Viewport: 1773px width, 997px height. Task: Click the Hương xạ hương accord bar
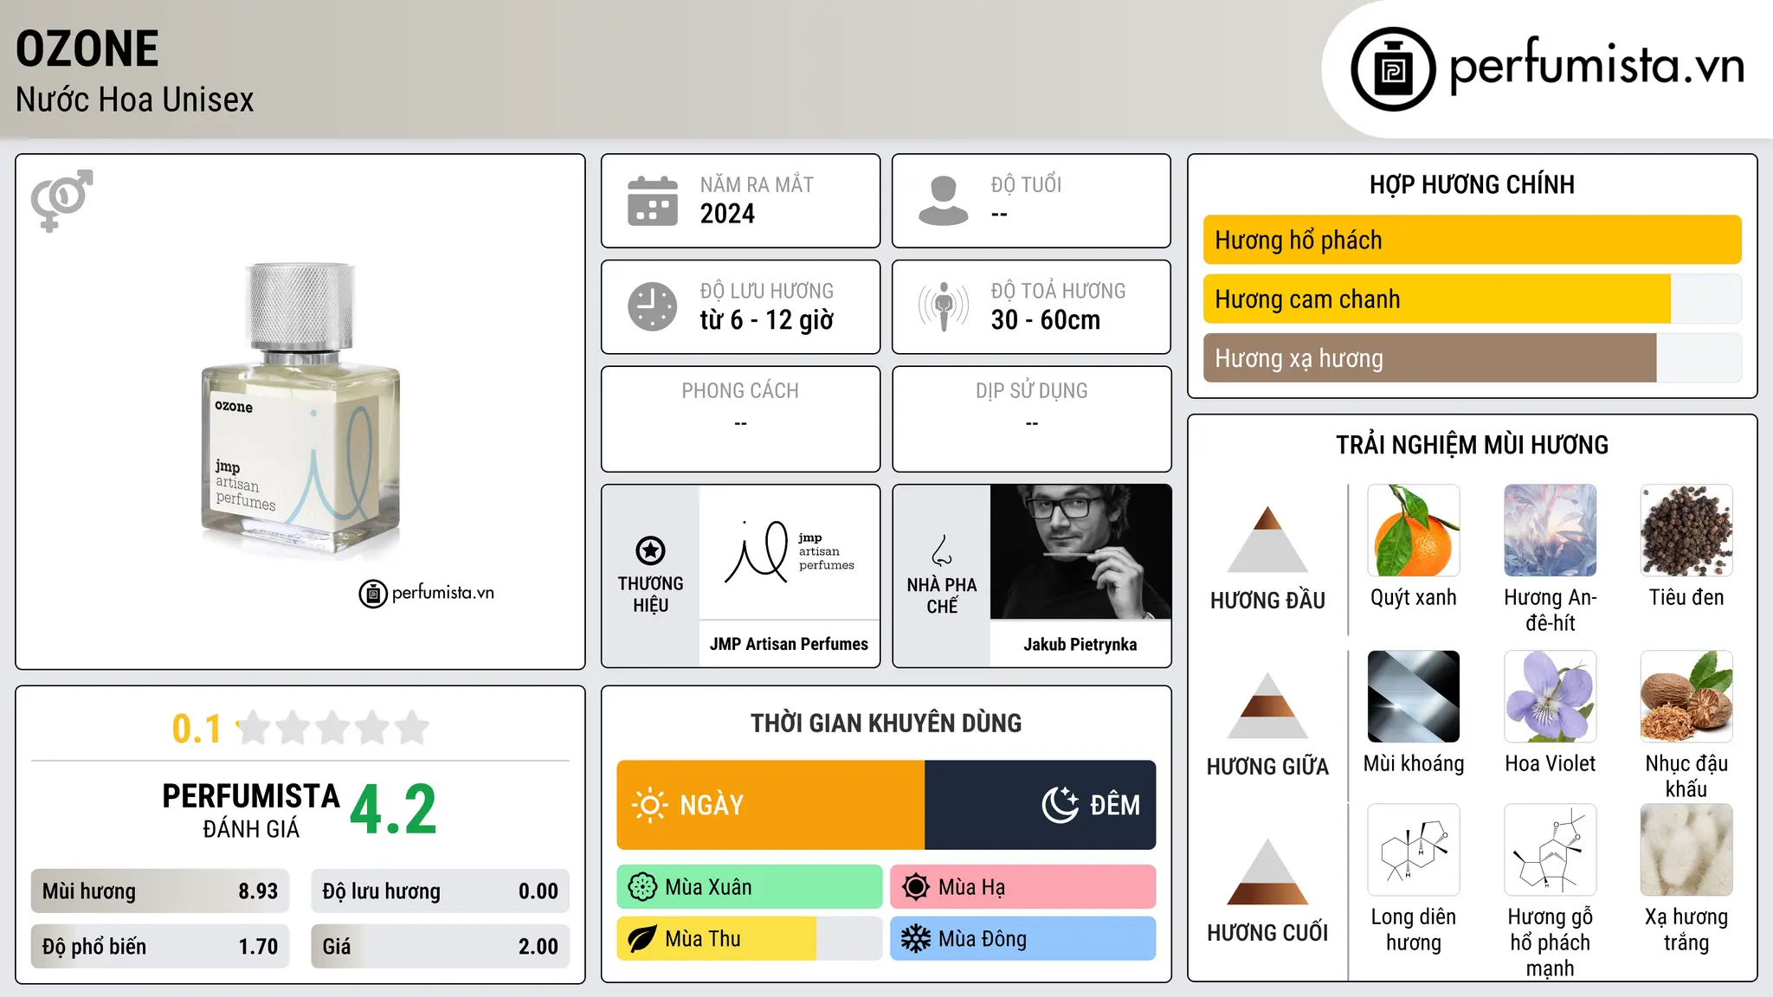coord(1473,357)
